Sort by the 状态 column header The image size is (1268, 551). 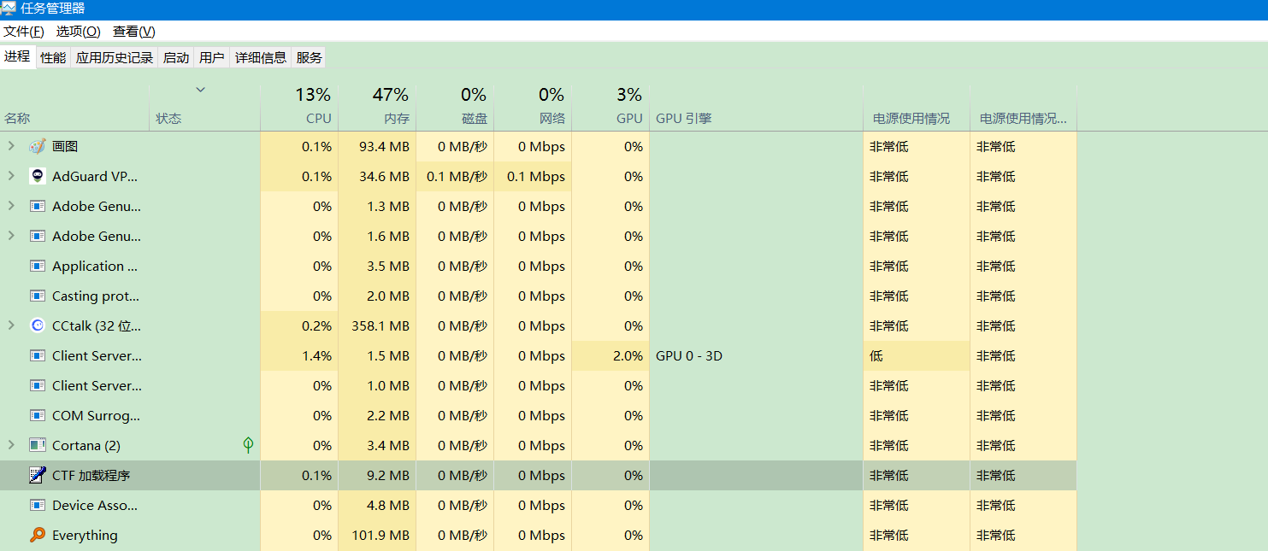coord(205,108)
